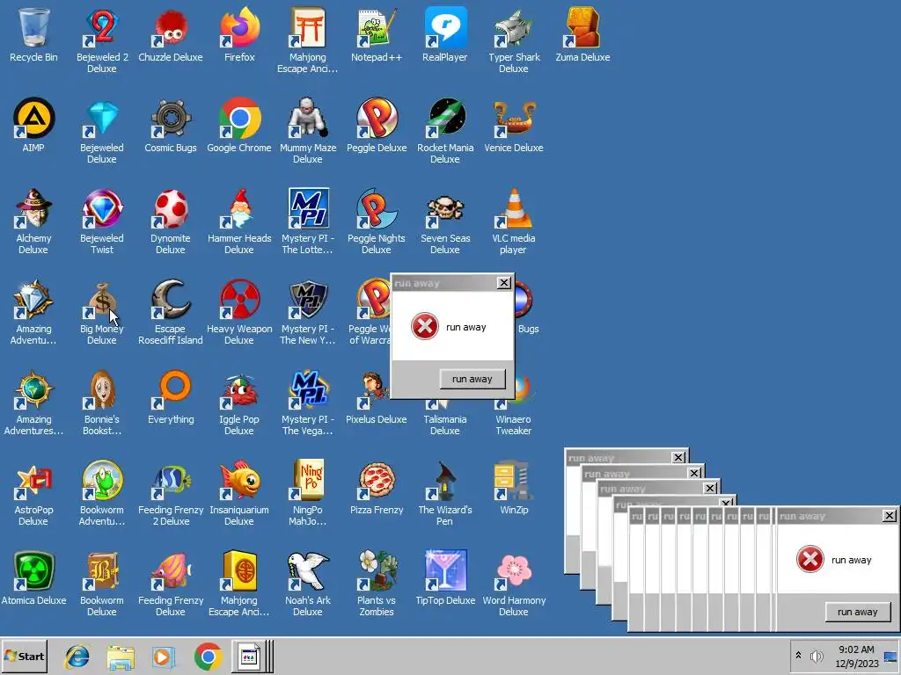The height and width of the screenshot is (675, 901).
Task: Click run away button in center dialog
Action: coord(472,379)
